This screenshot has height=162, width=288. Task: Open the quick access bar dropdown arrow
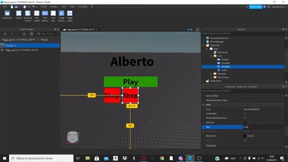(x=37, y=7)
